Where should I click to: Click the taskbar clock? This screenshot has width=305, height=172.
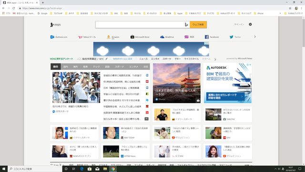[x=291, y=169]
